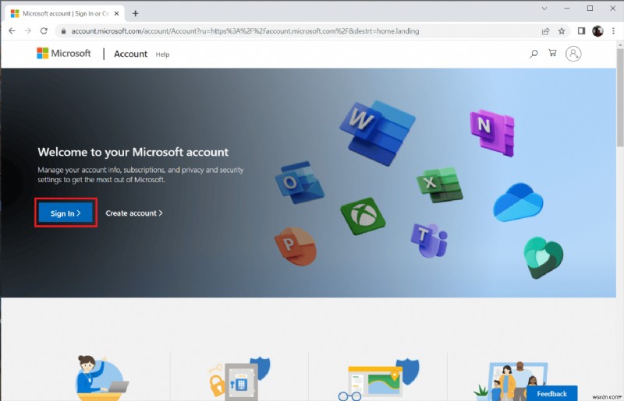Viewport: 624px width, 401px height.
Task: Open the Chrome three-dot menu
Action: click(x=613, y=31)
